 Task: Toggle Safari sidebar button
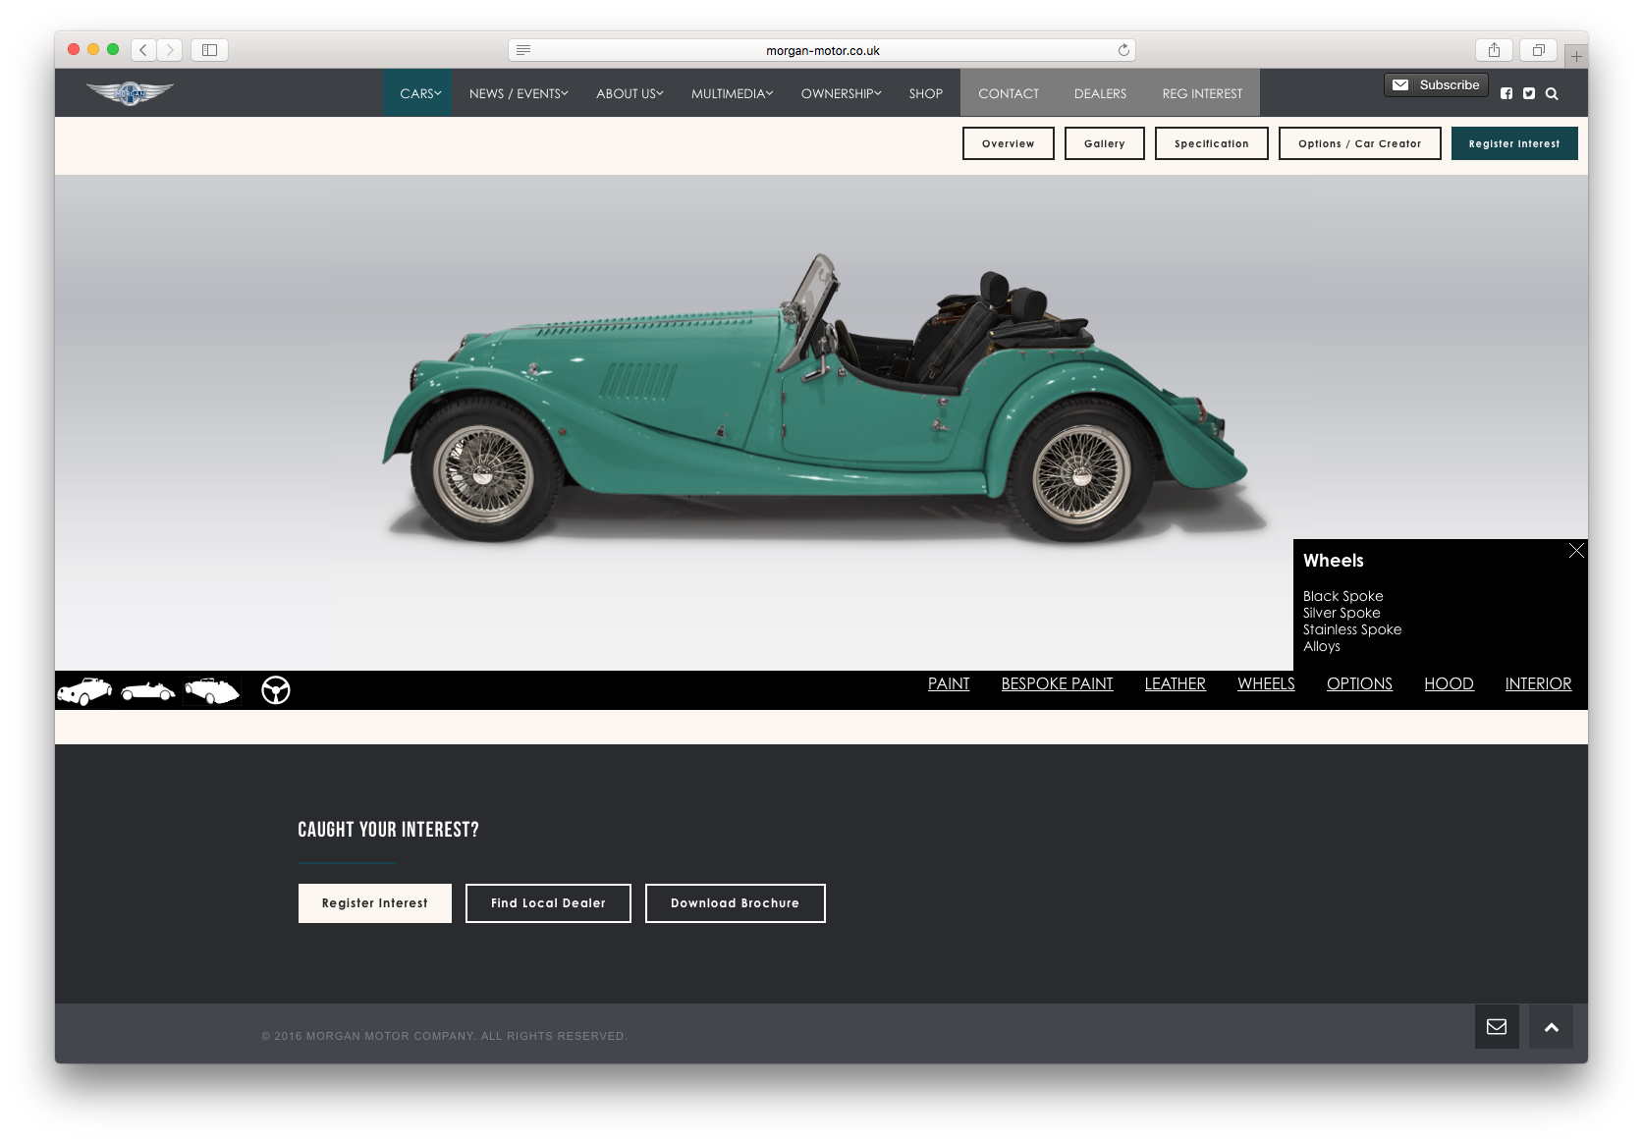209,50
